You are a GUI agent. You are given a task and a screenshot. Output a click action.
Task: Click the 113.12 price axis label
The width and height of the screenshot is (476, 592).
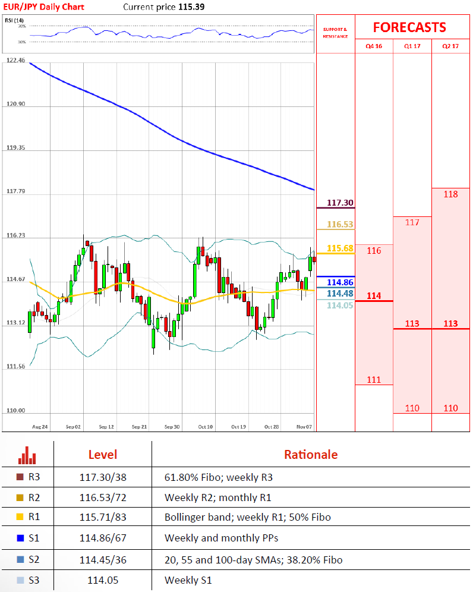click(16, 323)
